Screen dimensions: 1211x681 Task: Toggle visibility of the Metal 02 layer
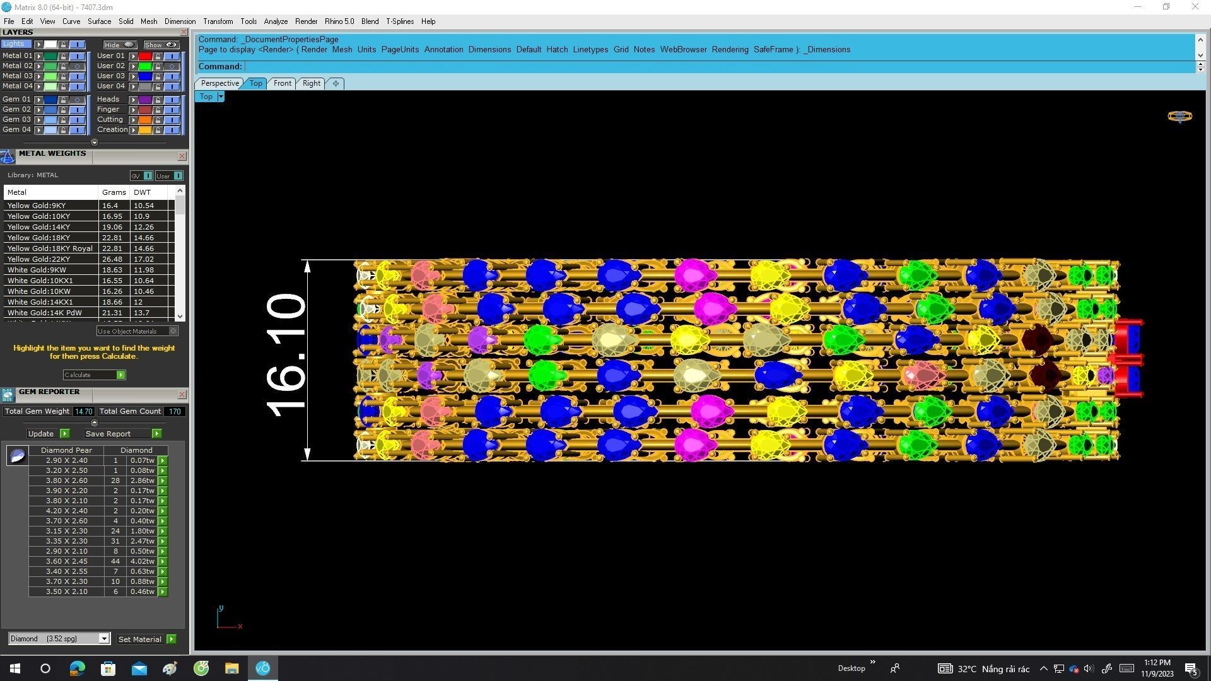78,66
